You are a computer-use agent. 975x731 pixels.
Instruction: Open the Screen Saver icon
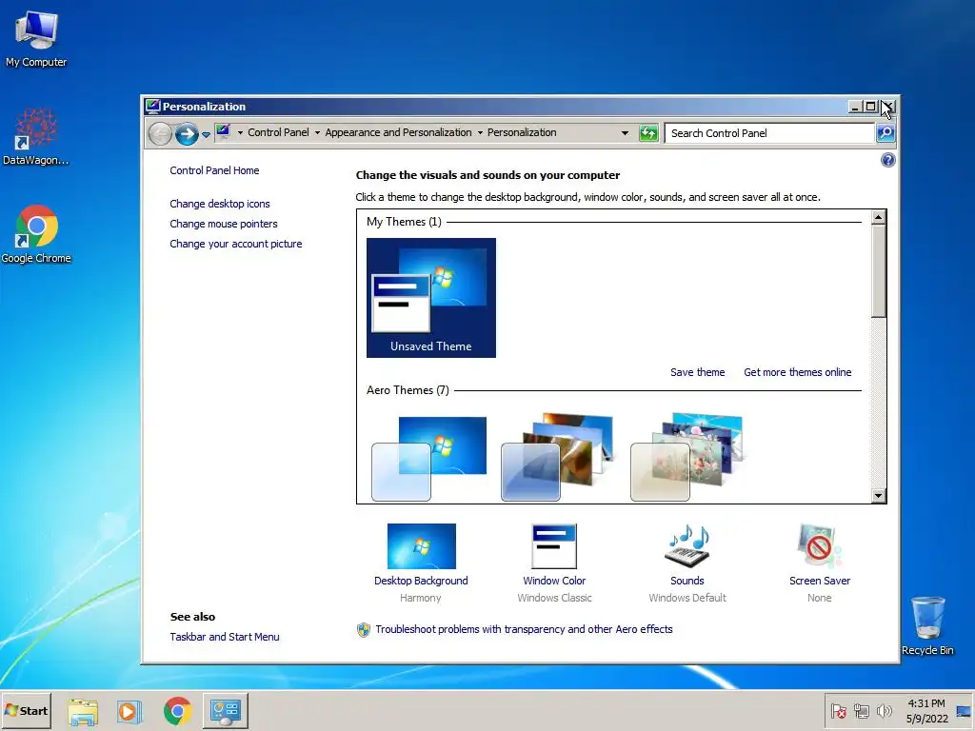point(820,546)
